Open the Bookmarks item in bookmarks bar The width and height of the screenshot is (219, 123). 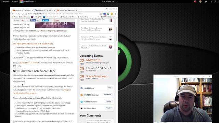(x=24, y=17)
